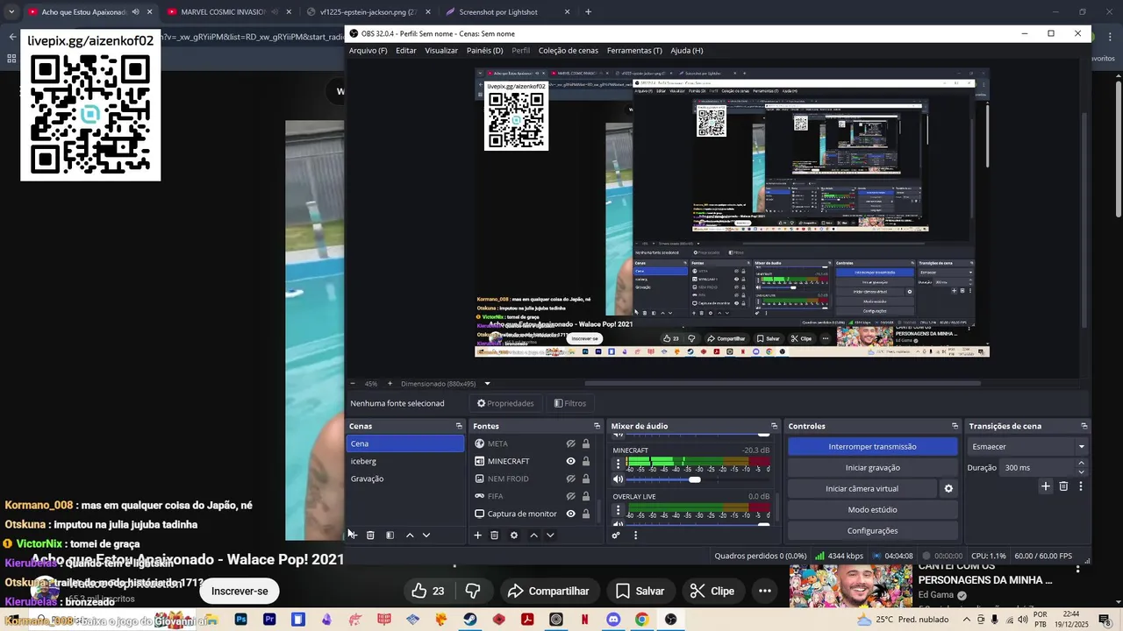
Task: Open OVERLAY LIVE audio channel options menu
Action: coord(618,511)
